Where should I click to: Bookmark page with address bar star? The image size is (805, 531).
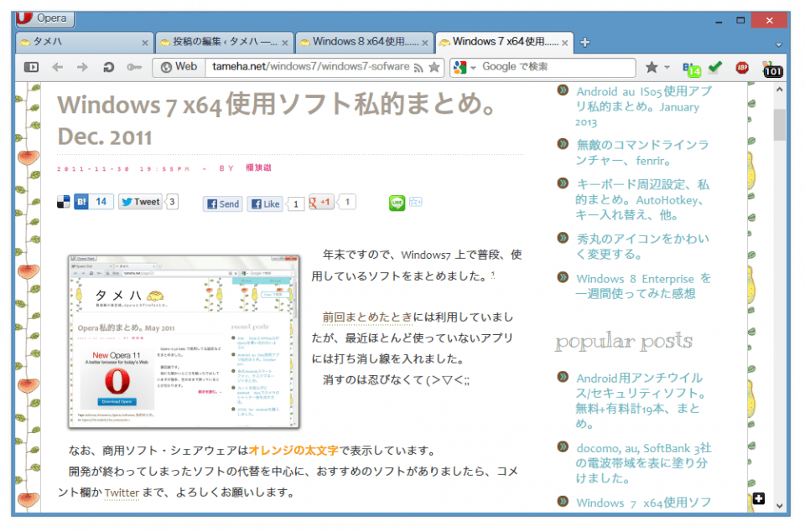click(x=434, y=67)
